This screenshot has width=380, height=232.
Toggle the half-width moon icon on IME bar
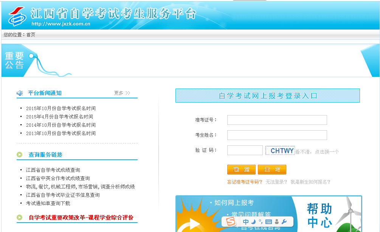coord(253,222)
